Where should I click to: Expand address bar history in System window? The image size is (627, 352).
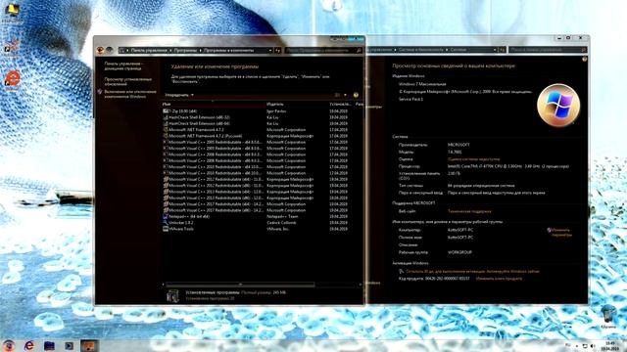495,50
